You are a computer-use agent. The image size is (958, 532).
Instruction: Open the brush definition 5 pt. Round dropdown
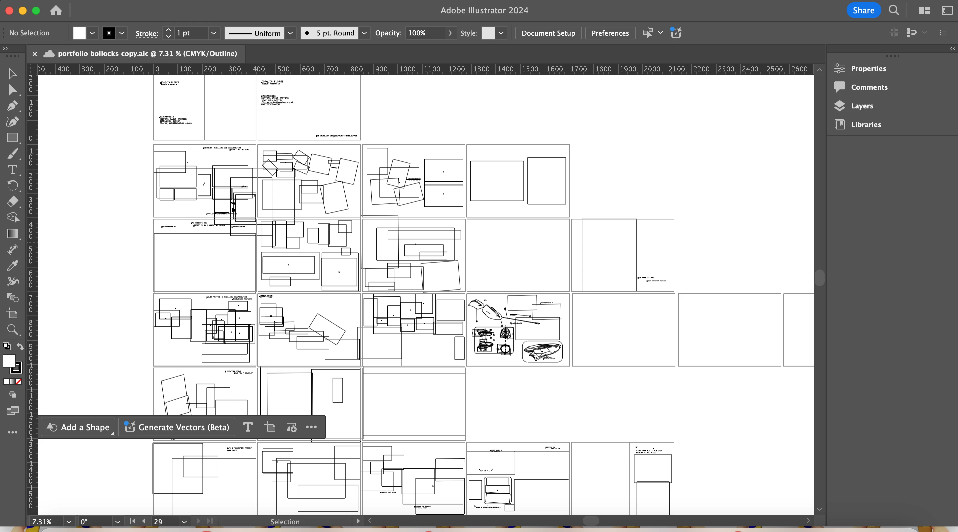[364, 33]
